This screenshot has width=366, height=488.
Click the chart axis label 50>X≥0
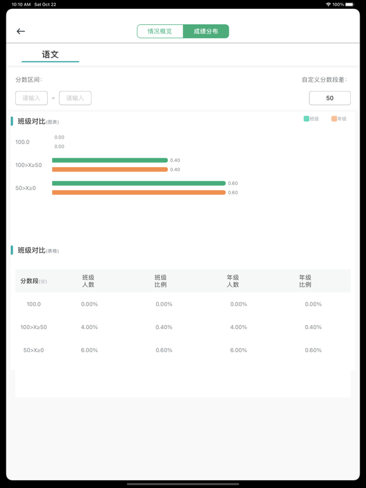pyautogui.click(x=25, y=188)
